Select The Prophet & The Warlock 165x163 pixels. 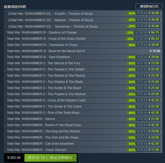tap(46, 94)
